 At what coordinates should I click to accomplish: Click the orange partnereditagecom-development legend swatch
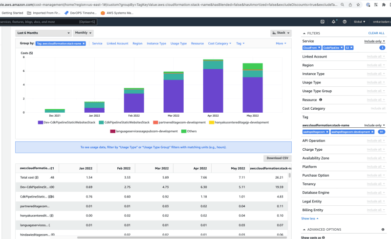point(155,122)
